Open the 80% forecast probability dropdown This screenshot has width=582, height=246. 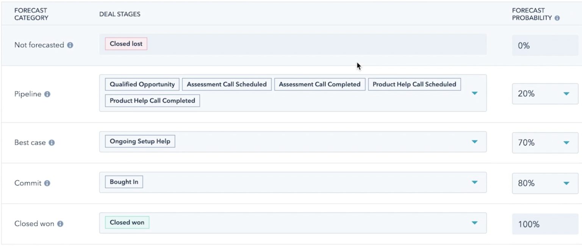click(x=566, y=183)
